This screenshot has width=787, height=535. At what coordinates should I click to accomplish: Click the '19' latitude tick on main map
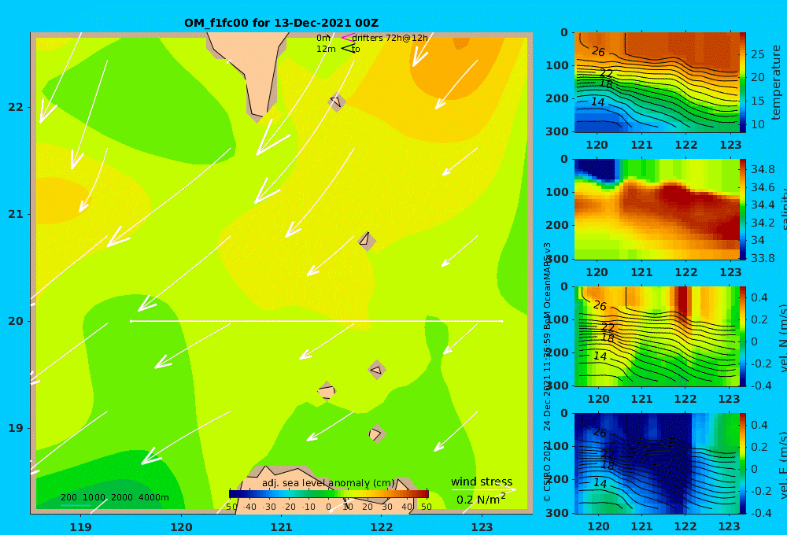click(16, 428)
